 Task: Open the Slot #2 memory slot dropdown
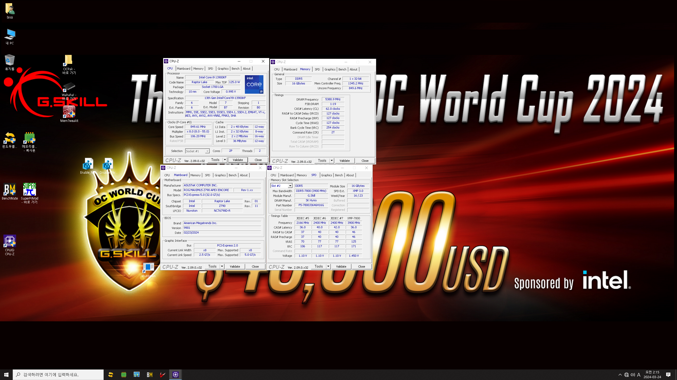coord(281,186)
